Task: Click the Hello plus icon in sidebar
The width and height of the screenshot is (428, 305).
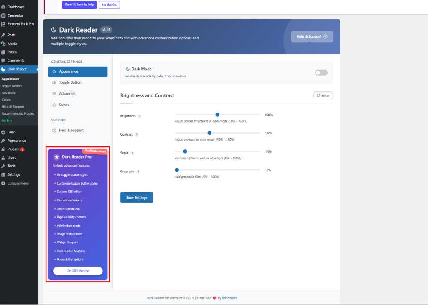Action: pos(3,132)
